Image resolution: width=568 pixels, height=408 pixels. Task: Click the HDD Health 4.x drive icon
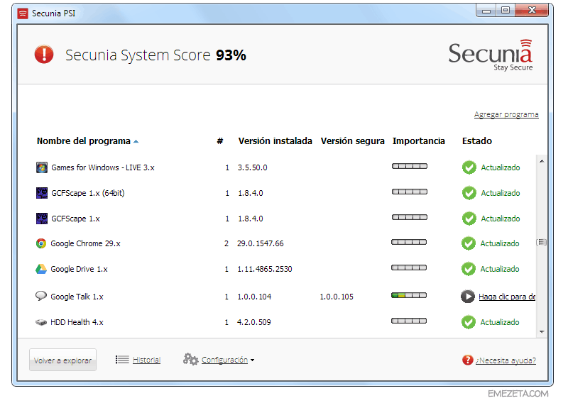tap(41, 322)
